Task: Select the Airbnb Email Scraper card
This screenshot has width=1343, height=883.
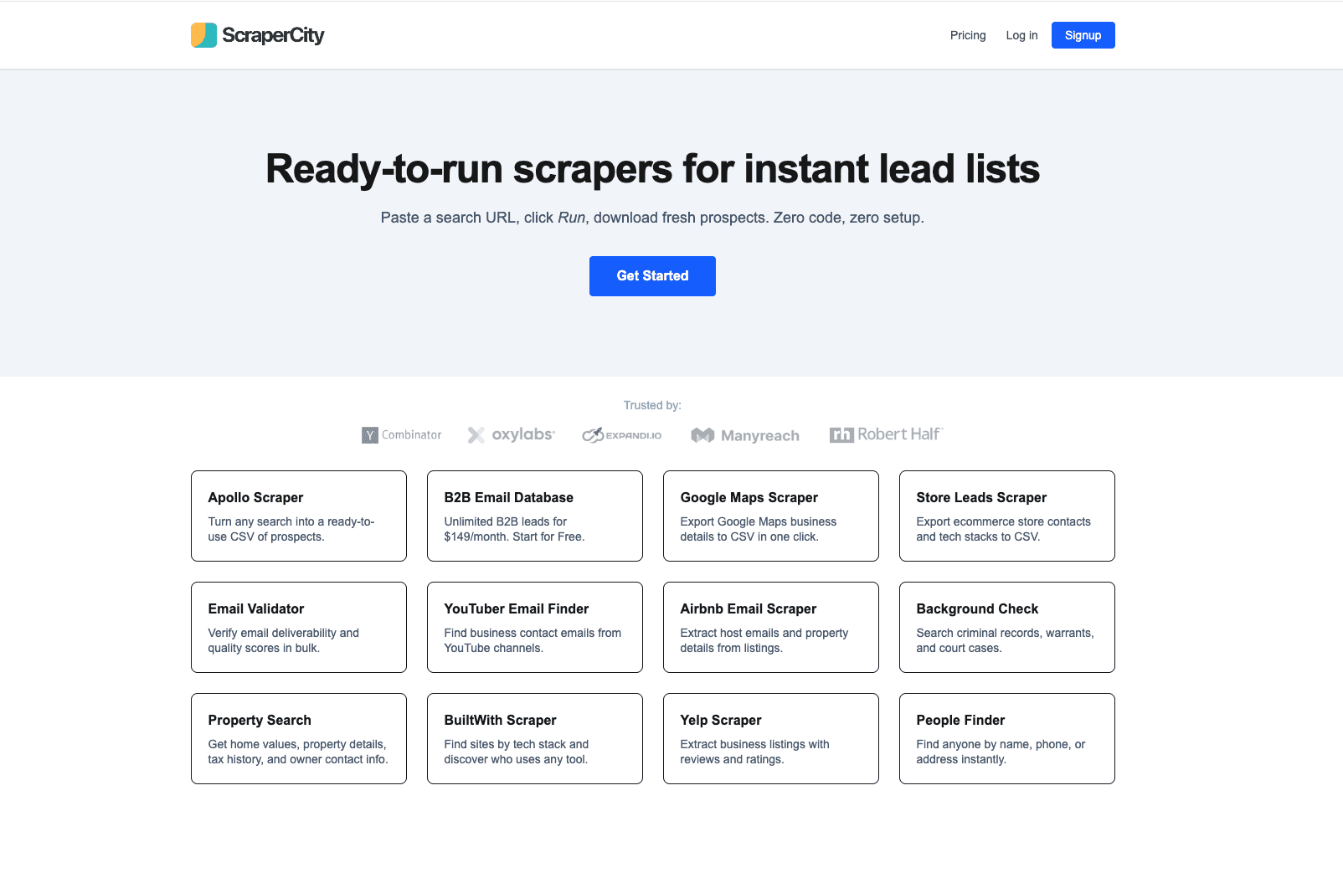Action: point(771,627)
